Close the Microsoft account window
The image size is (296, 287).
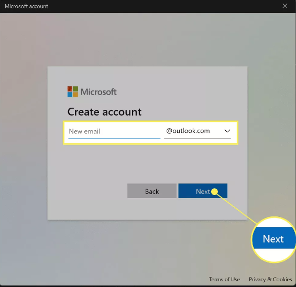pos(285,6)
